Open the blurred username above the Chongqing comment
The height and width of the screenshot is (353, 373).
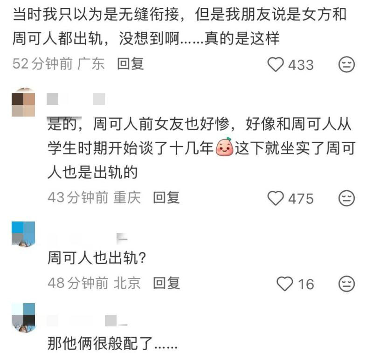click(x=76, y=99)
